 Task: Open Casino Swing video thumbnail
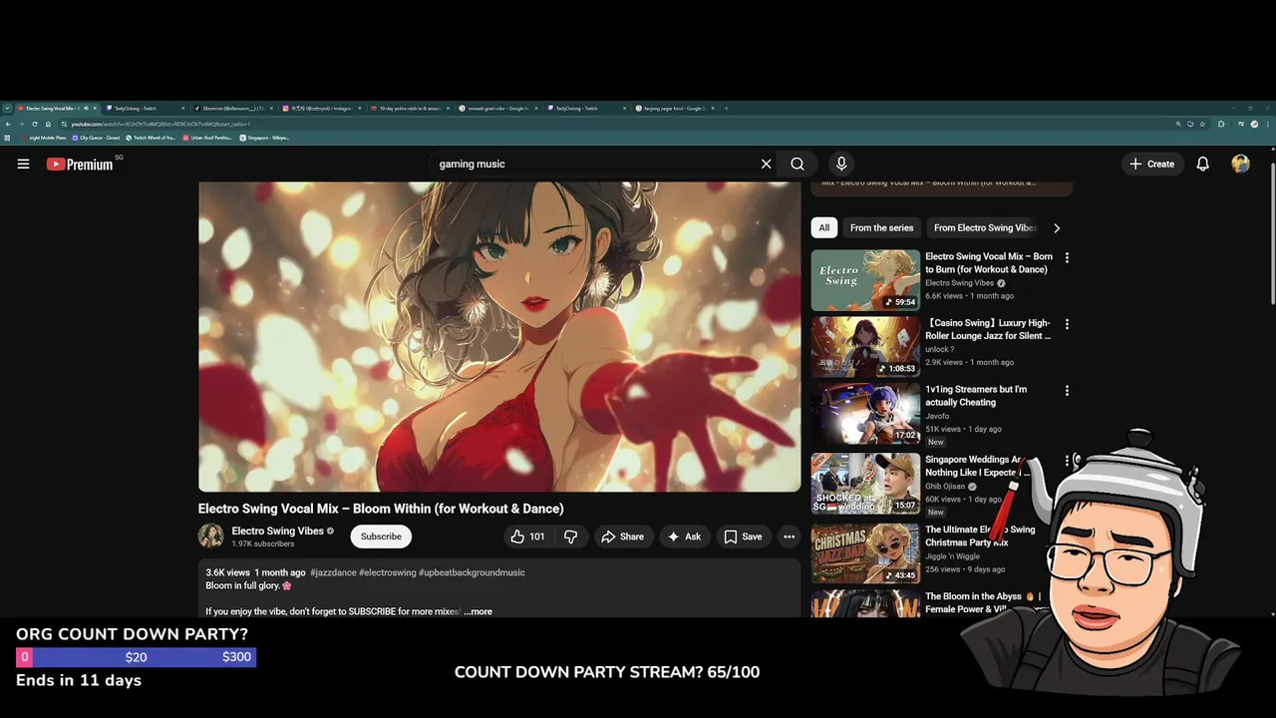865,347
